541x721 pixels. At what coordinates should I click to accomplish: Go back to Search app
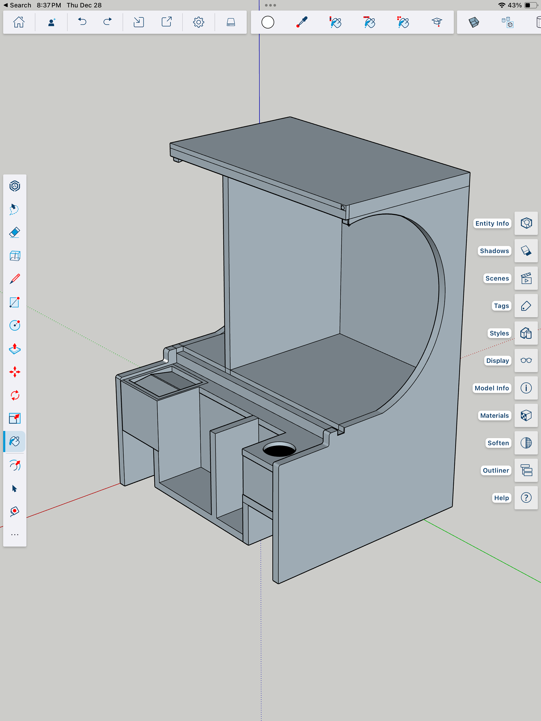click(x=17, y=5)
